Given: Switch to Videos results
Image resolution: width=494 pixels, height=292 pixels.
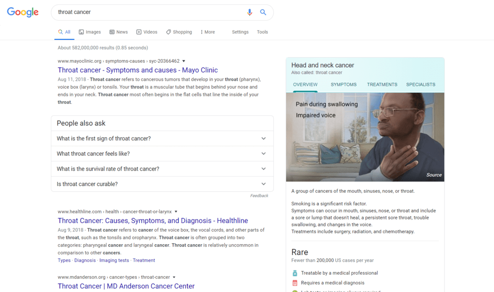Looking at the screenshot, I should (x=147, y=32).
